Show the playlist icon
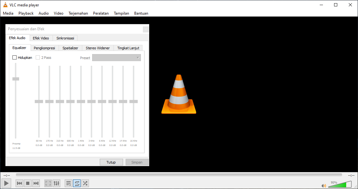Screen dimensions: 358x189 (x=68, y=183)
